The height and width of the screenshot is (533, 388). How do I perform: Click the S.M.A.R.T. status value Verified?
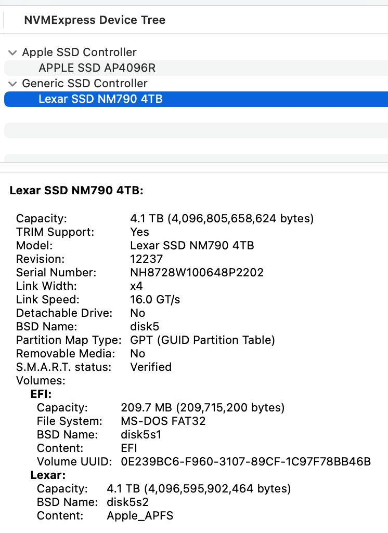[x=151, y=367]
